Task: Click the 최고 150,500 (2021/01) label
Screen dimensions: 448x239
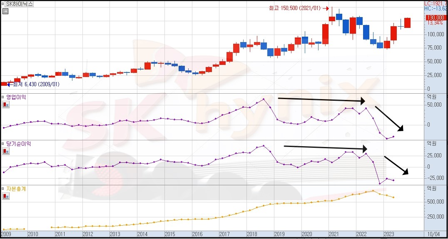Action: click(x=295, y=8)
